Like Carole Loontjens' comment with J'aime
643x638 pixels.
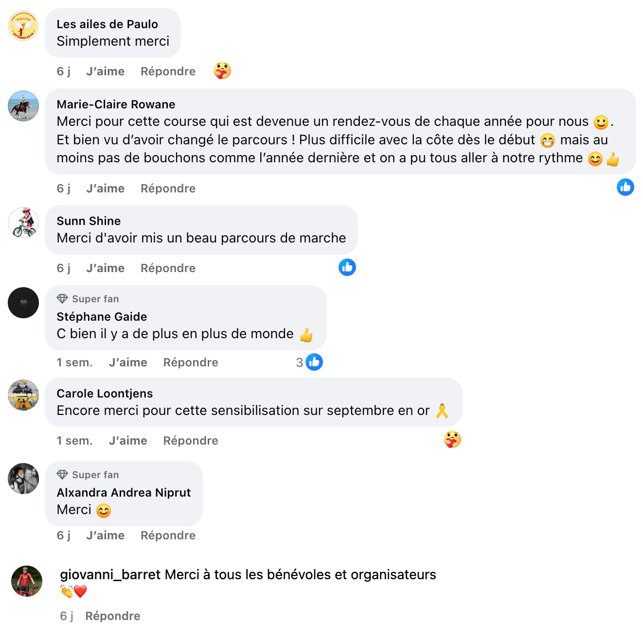click(x=128, y=441)
